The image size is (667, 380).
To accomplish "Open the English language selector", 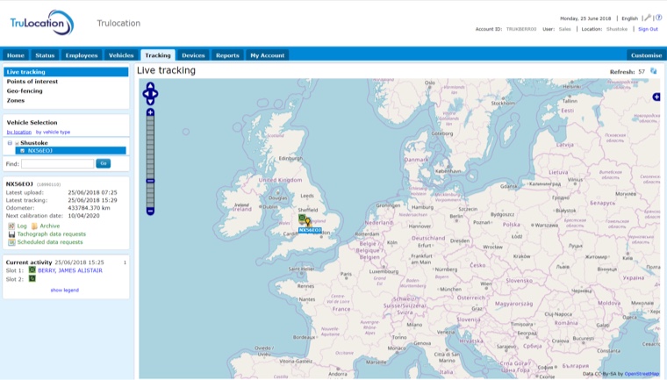I will coord(629,18).
